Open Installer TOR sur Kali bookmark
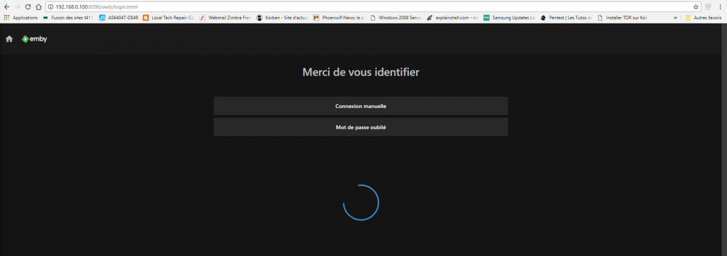Image resolution: width=727 pixels, height=256 pixels. (622, 18)
